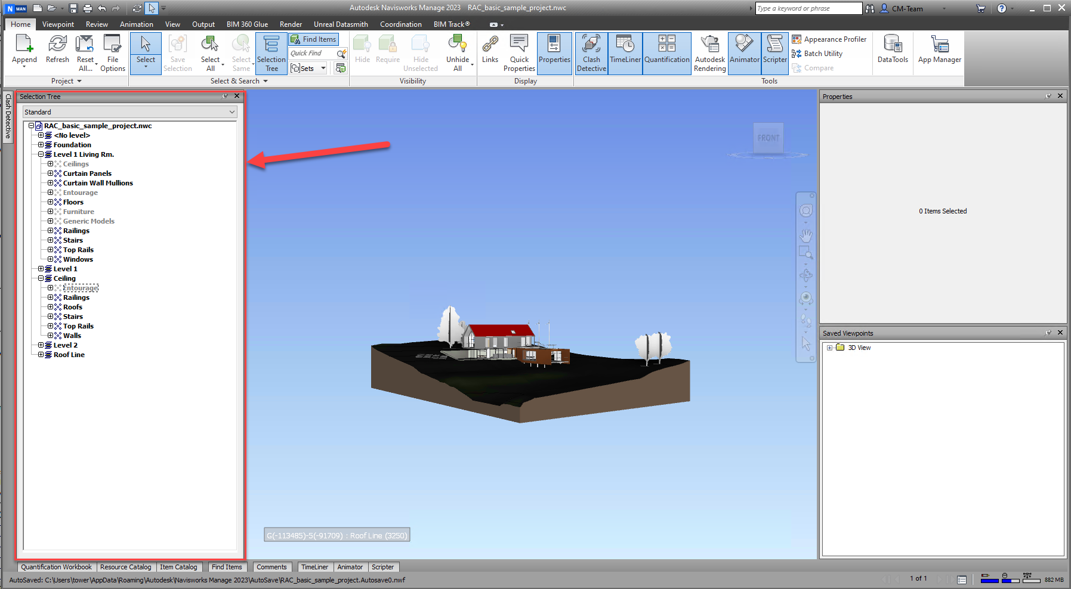Click the Refresh model icon
The width and height of the screenshot is (1071, 589).
57,44
